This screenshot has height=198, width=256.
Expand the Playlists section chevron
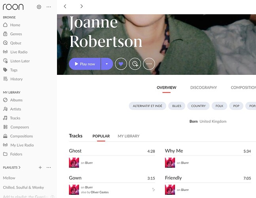tap(20, 168)
